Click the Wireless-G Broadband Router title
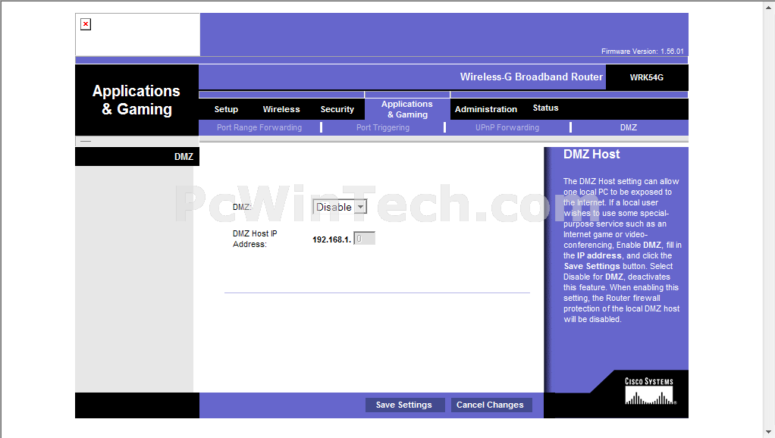Screen dimensions: 775x438 tap(532, 77)
